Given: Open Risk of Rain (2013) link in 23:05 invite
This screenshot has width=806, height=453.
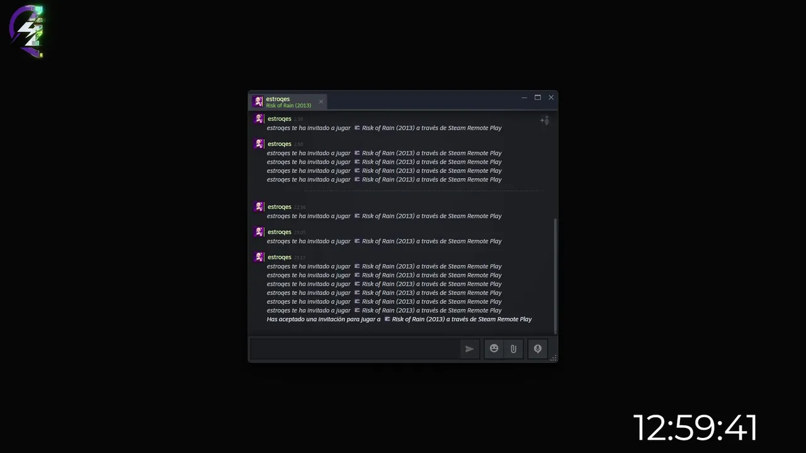Looking at the screenshot, I should (388, 241).
